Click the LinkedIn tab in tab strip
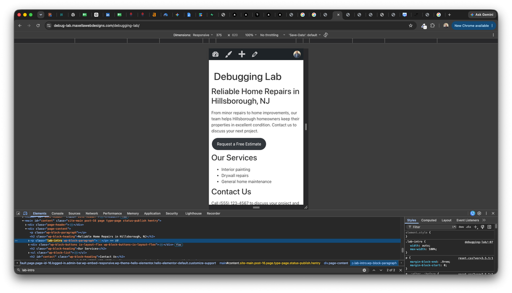The image size is (512, 293). tap(108, 14)
